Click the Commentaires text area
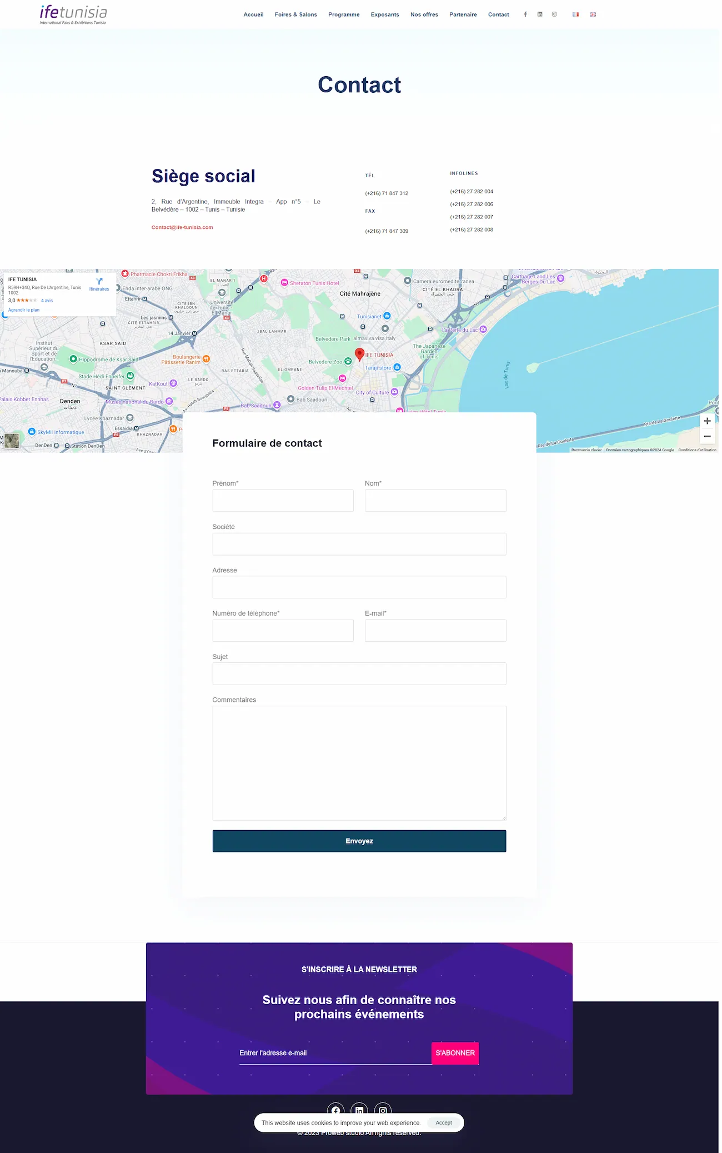 point(359,762)
